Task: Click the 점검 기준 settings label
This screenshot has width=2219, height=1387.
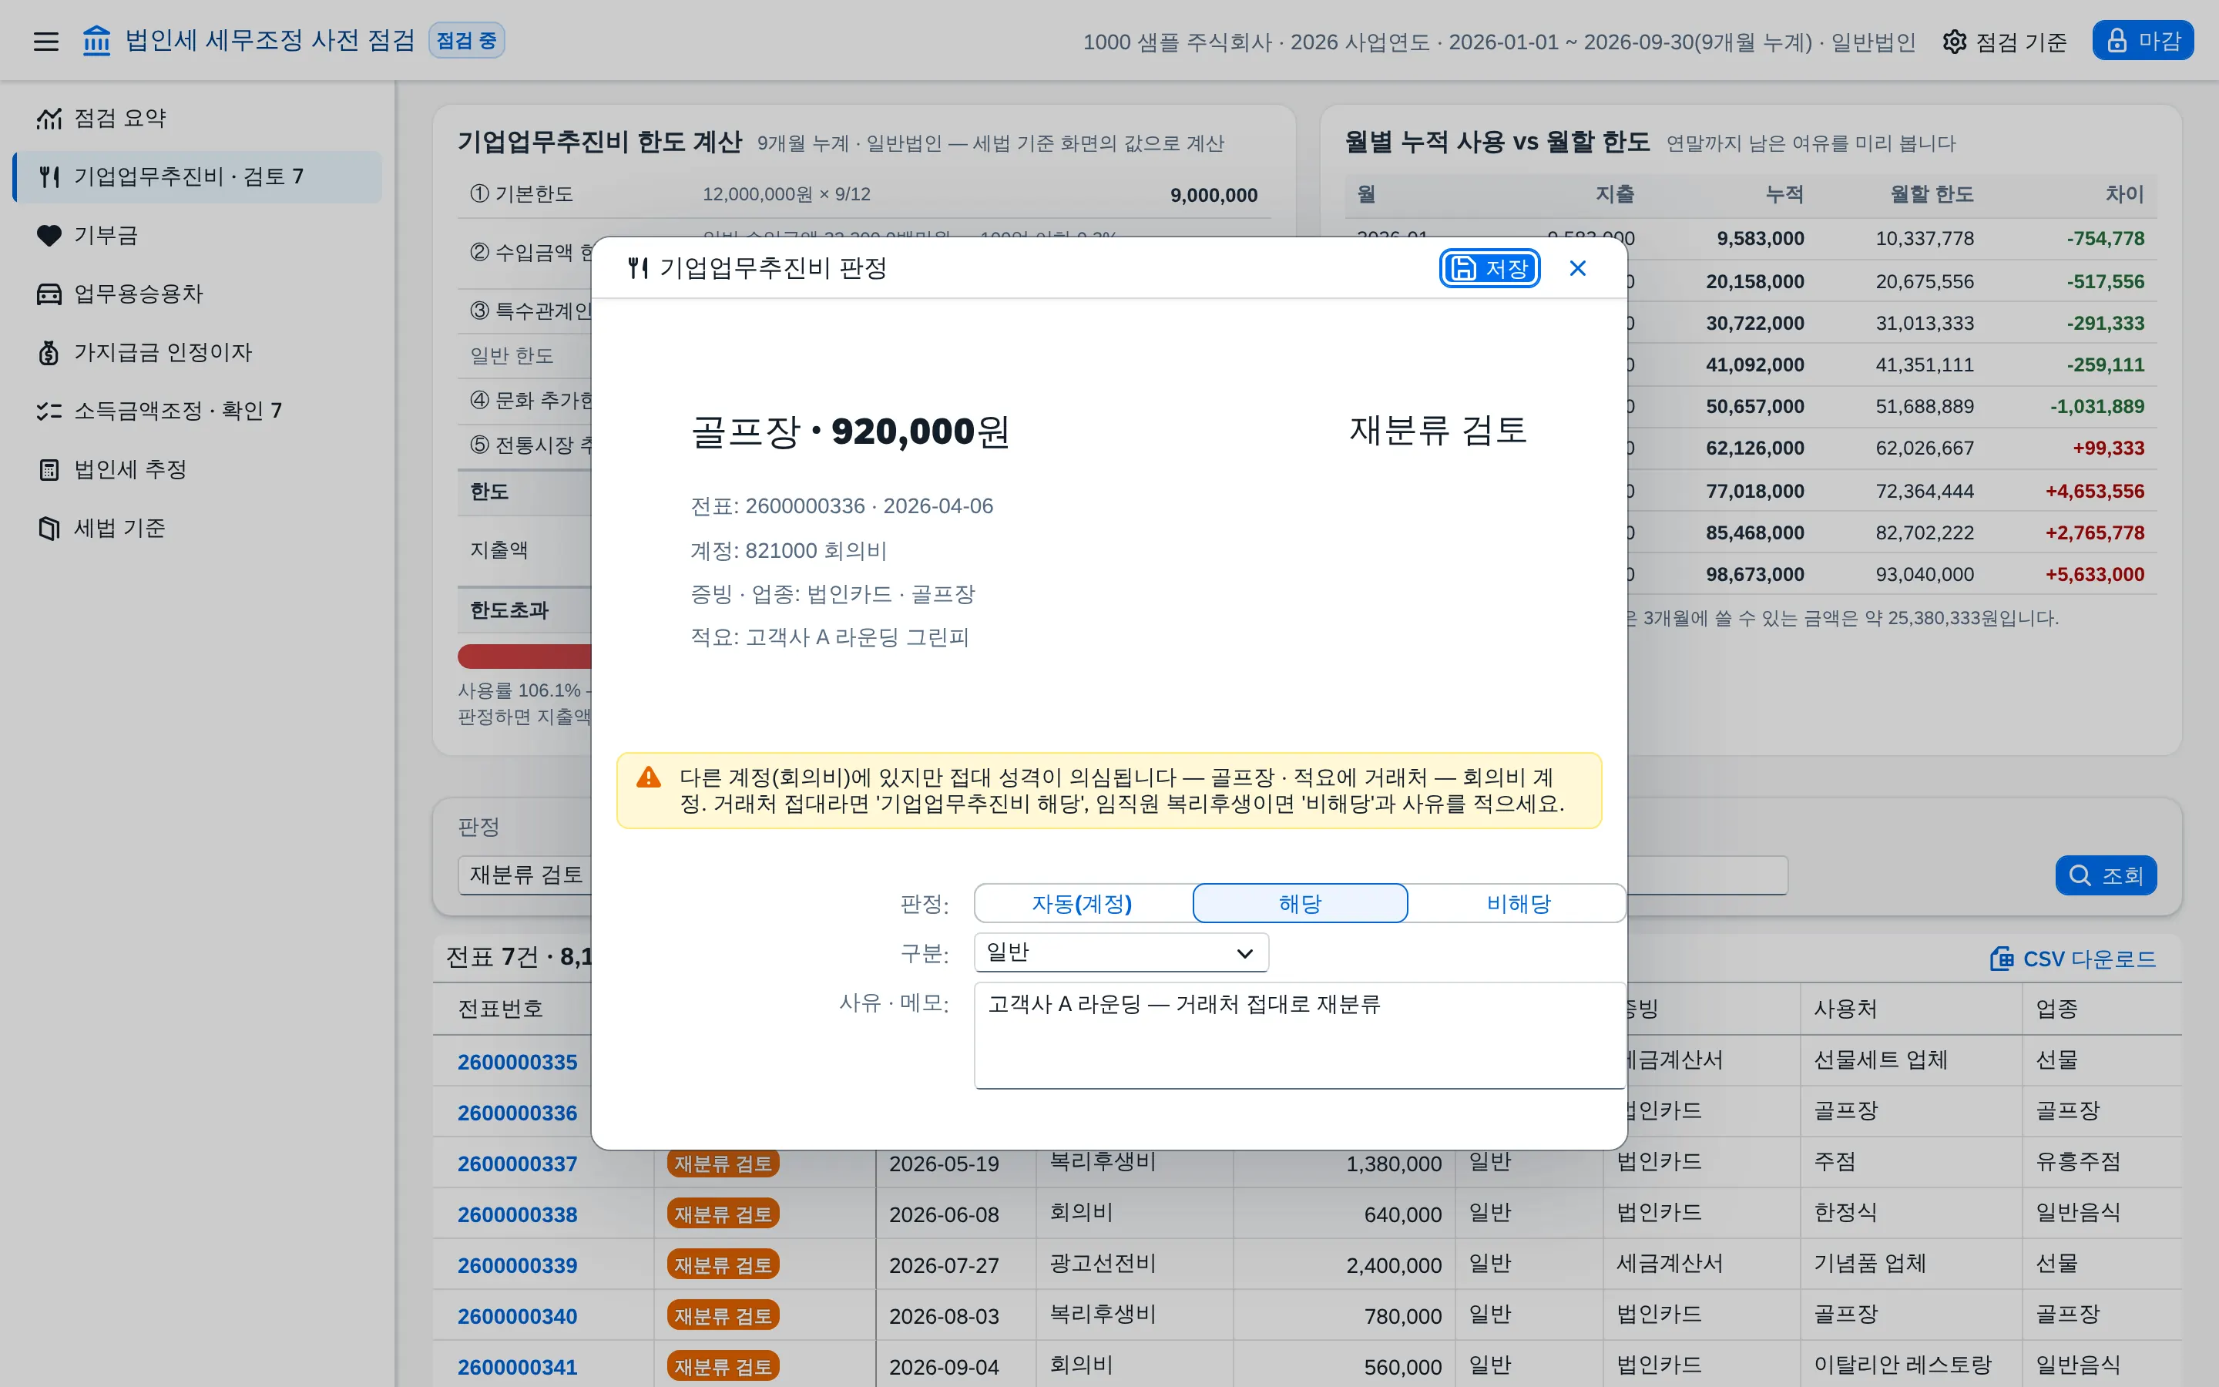Action: [x=2021, y=42]
